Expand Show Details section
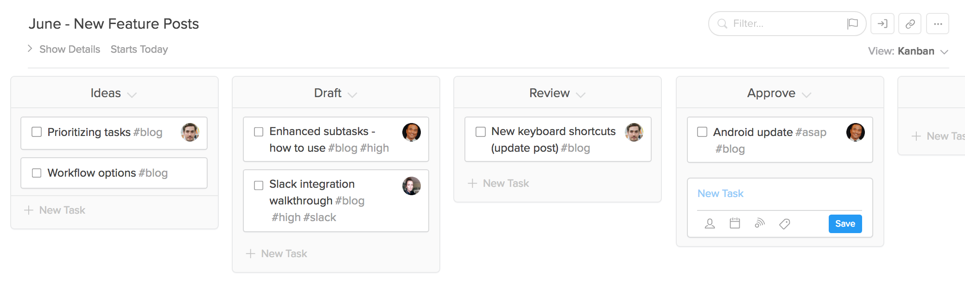This screenshot has height=296, width=965. [64, 49]
